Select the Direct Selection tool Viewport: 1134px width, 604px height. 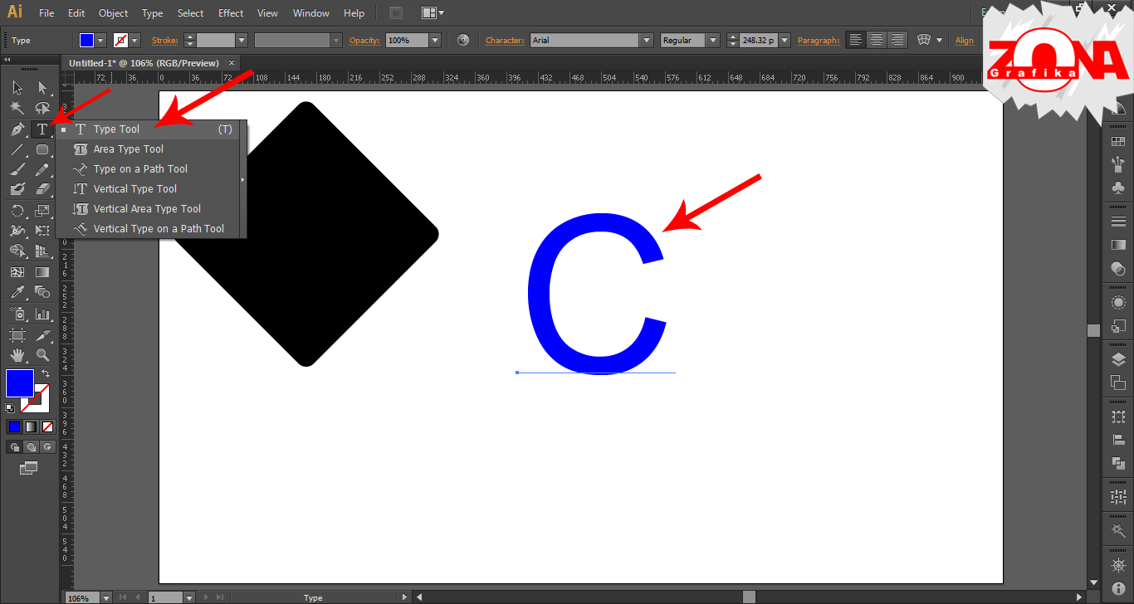pos(42,87)
